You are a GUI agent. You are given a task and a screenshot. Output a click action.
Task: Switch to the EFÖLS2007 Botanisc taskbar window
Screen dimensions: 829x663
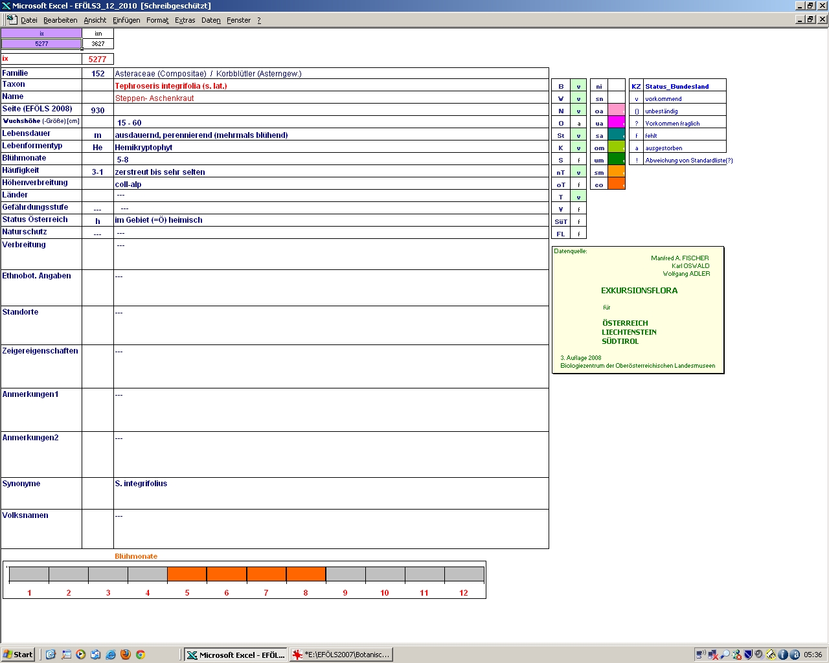[341, 655]
